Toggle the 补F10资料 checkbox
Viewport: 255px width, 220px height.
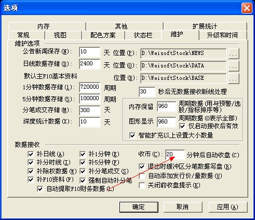pyautogui.click(x=31, y=180)
